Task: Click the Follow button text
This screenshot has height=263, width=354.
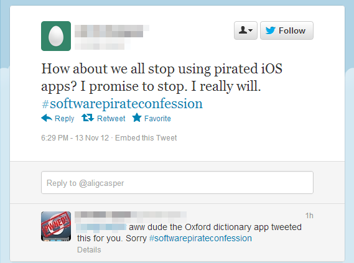Action: click(x=292, y=30)
